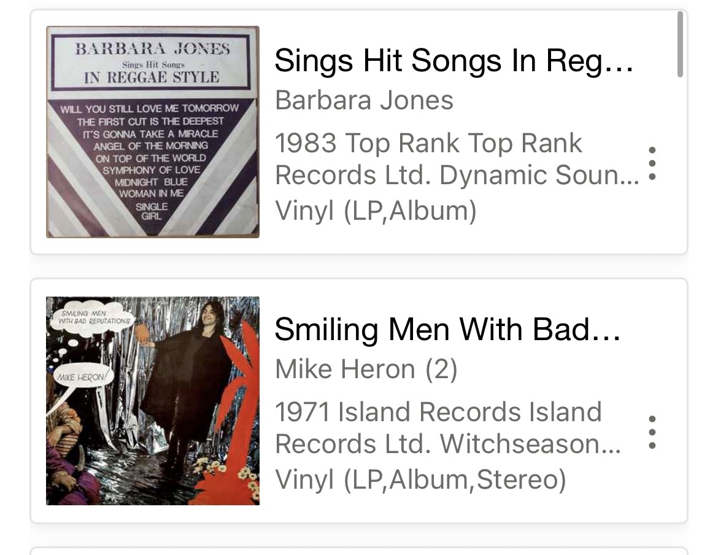718x555 pixels.
Task: Tap the Mike Heron album cover thumbnail
Action: click(153, 401)
